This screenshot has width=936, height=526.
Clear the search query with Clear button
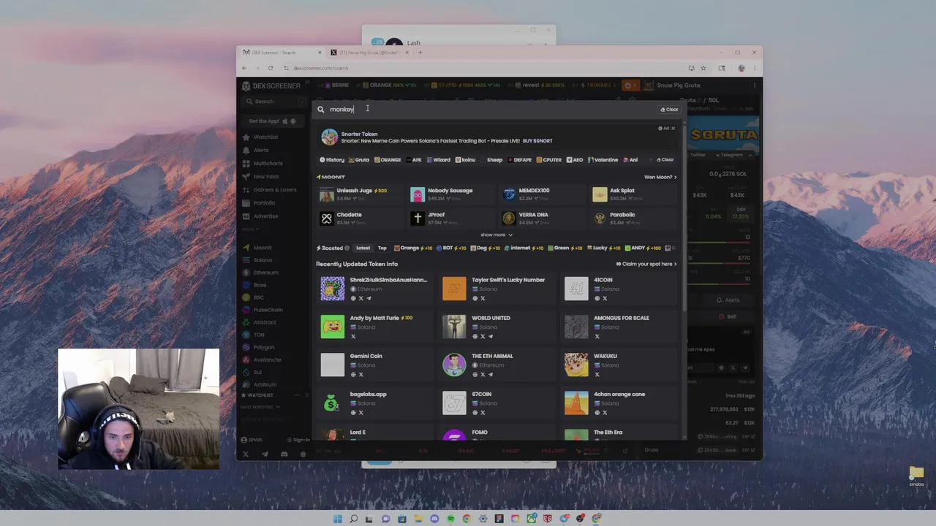pos(669,110)
